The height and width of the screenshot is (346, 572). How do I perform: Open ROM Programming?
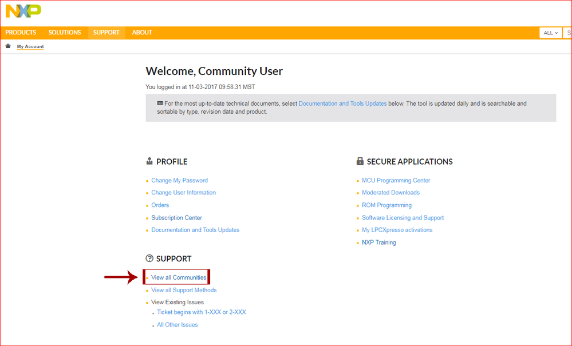point(386,205)
